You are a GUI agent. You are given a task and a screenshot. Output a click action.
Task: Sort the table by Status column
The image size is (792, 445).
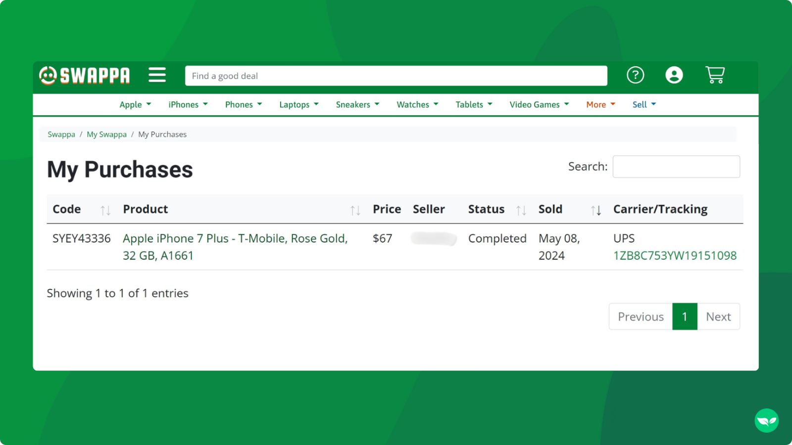pos(521,210)
